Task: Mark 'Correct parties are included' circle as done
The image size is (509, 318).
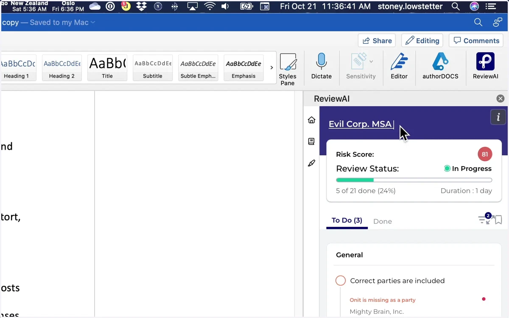Action: click(x=341, y=281)
